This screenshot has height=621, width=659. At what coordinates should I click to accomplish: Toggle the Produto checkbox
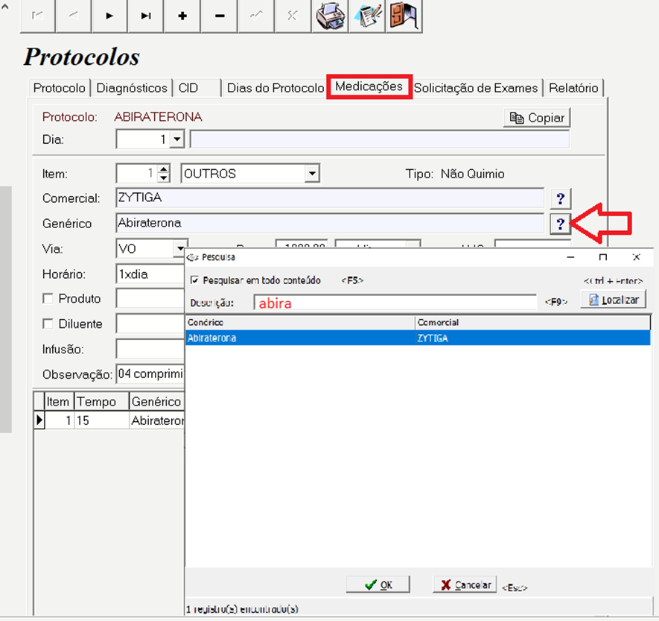point(48,299)
